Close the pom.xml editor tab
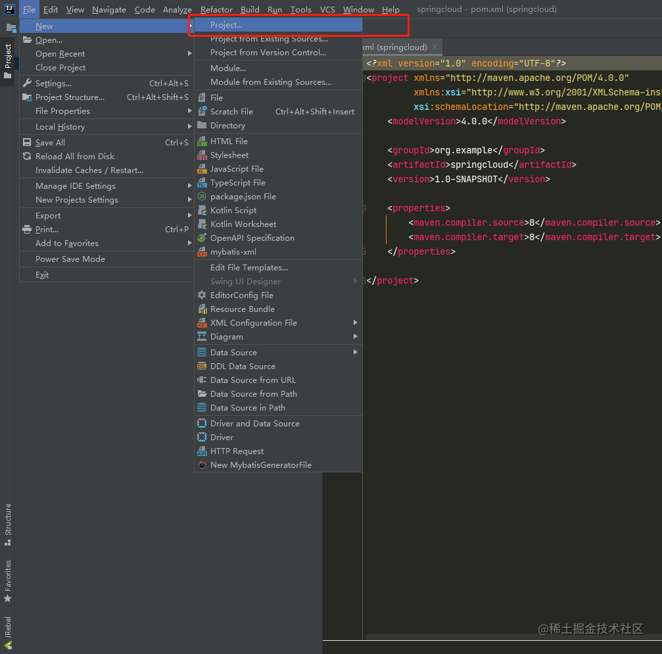This screenshot has width=662, height=654. click(x=435, y=47)
